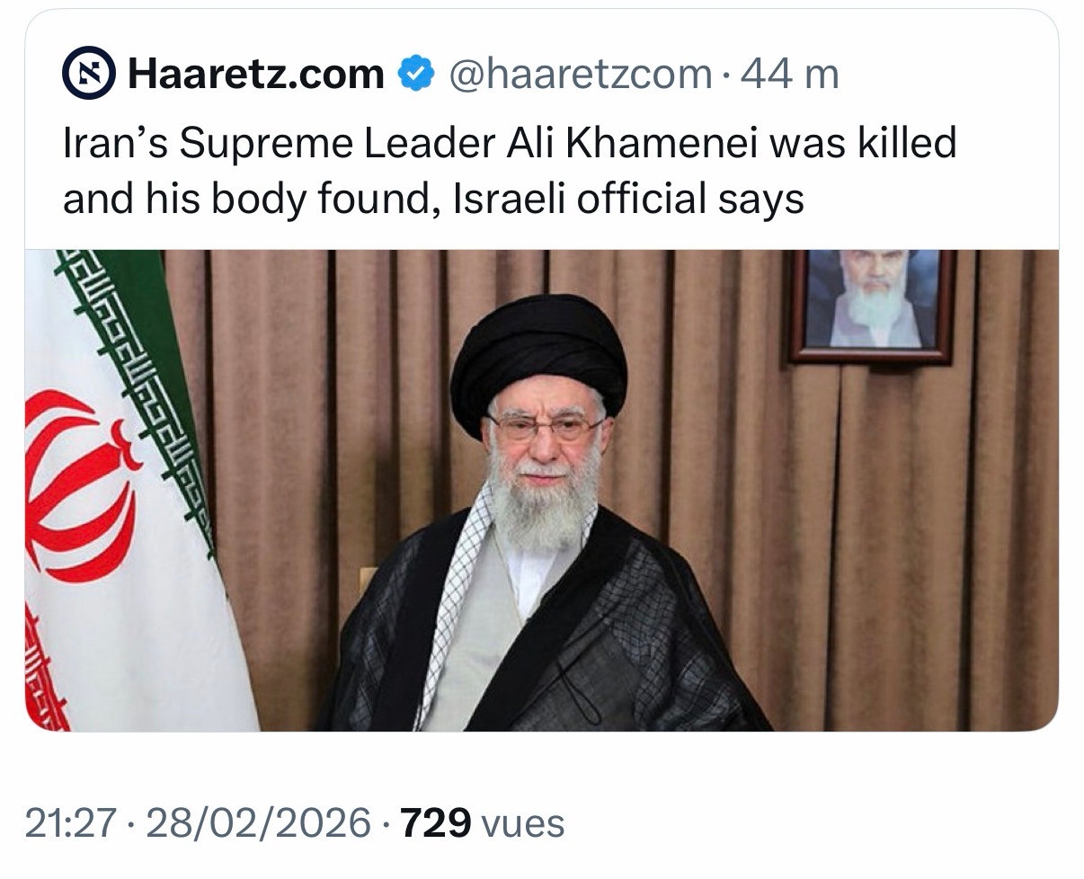This screenshot has height=879, width=1084.
Task: Click the headline's first line about Khamenei
Action: click(x=509, y=144)
